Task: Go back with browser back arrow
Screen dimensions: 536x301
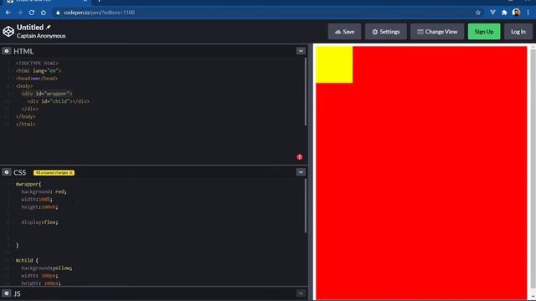Action: tap(8, 13)
